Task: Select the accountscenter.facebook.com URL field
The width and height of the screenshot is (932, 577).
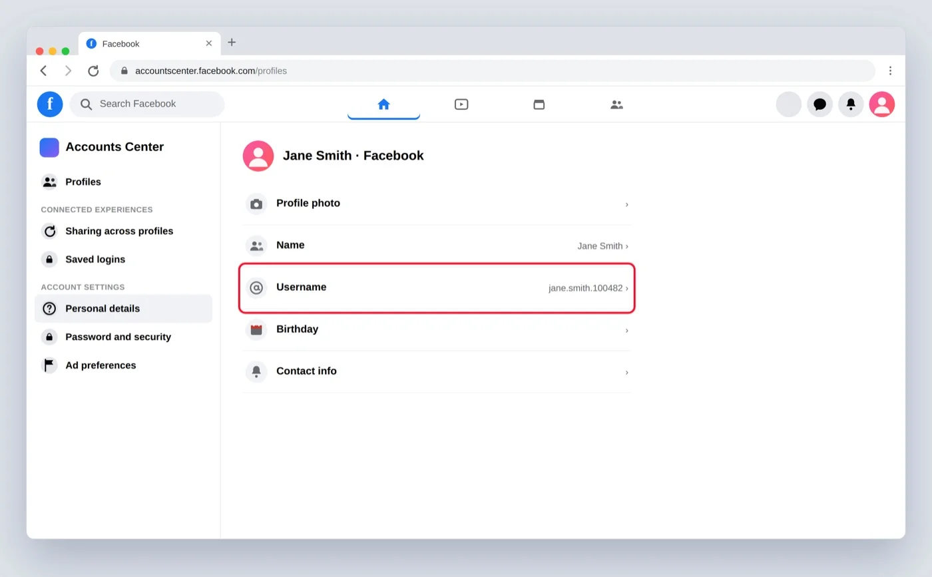Action: [493, 71]
